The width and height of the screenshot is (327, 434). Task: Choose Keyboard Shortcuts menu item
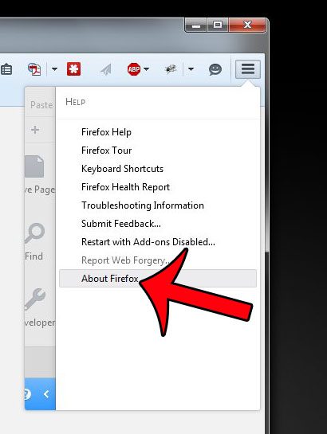click(x=158, y=169)
